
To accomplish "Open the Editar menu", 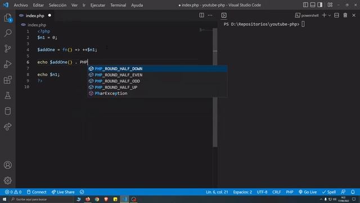I will (38, 5).
